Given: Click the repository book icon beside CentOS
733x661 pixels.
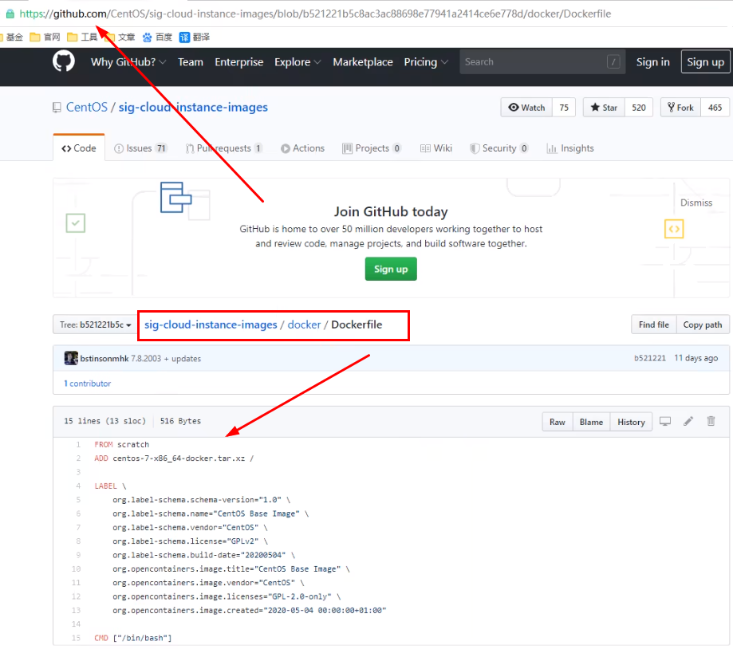Looking at the screenshot, I should coord(57,108).
